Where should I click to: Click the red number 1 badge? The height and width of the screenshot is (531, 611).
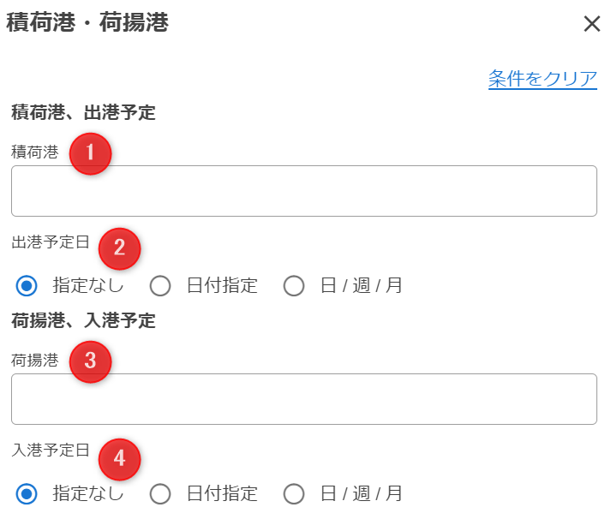click(x=91, y=154)
